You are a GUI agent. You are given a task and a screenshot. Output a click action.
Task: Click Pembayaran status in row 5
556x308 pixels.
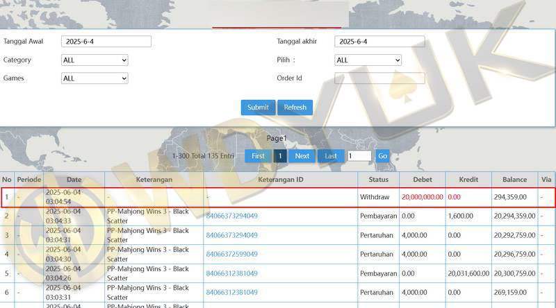click(x=378, y=273)
